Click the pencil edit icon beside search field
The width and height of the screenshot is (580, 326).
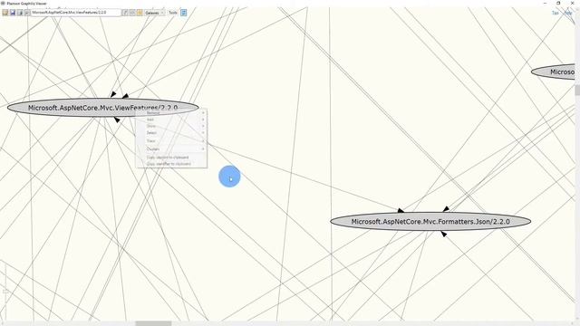125,13
